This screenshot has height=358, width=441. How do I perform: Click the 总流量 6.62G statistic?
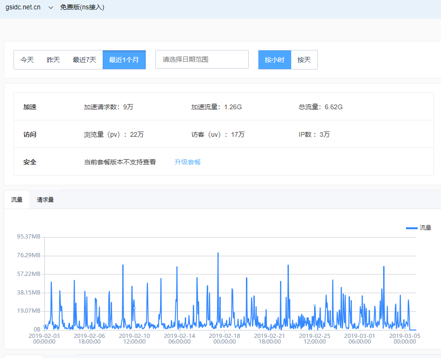click(321, 107)
